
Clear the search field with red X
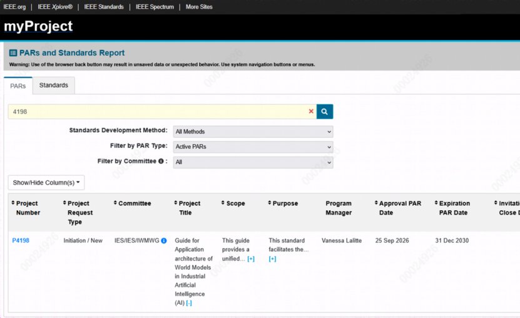tap(311, 111)
